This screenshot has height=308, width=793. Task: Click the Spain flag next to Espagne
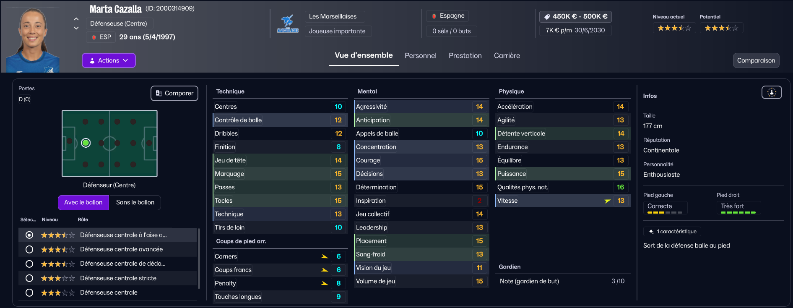pyautogui.click(x=434, y=16)
